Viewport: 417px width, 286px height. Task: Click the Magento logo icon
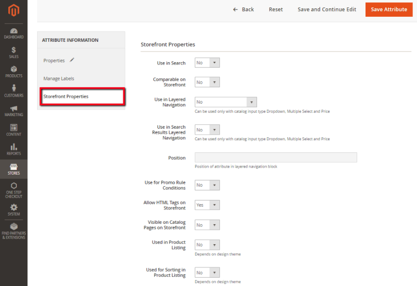coord(13,10)
